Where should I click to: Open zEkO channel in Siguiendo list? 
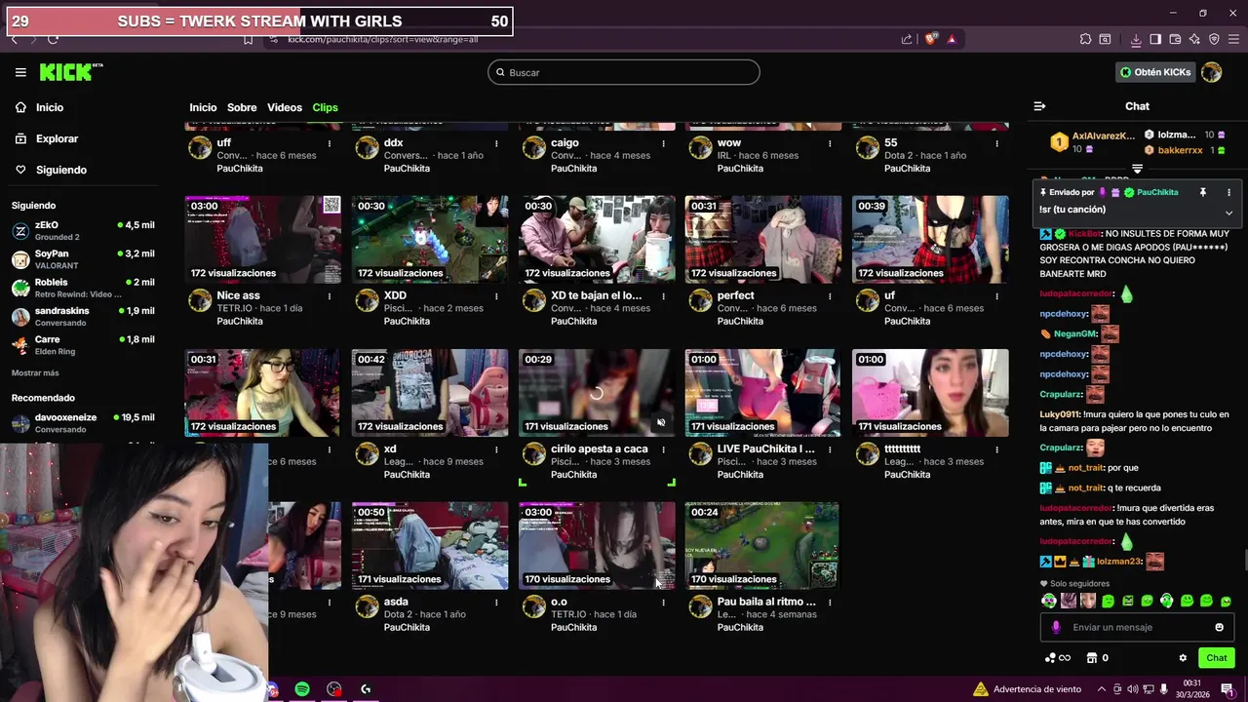pyautogui.click(x=83, y=230)
